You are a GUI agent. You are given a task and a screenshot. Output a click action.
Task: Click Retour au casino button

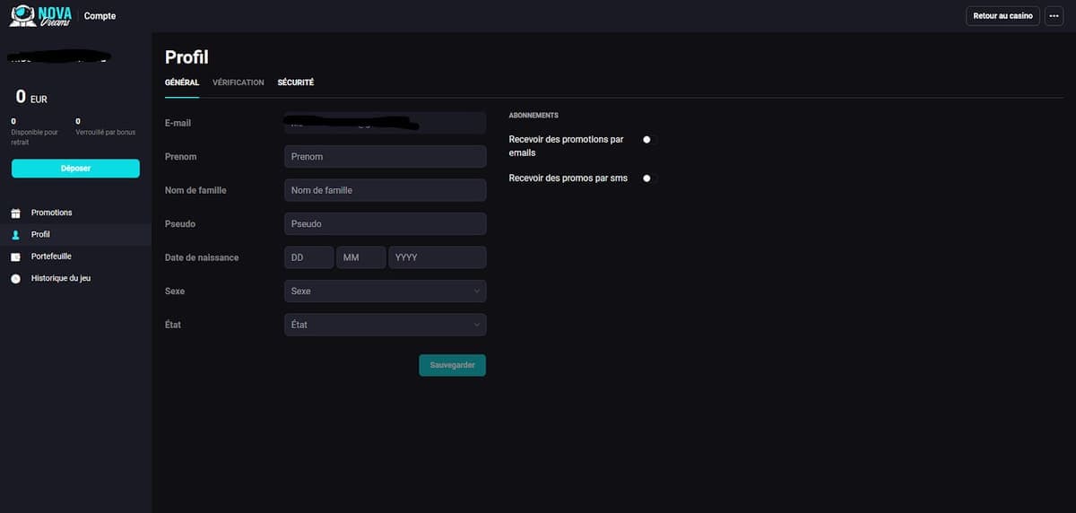click(1002, 16)
